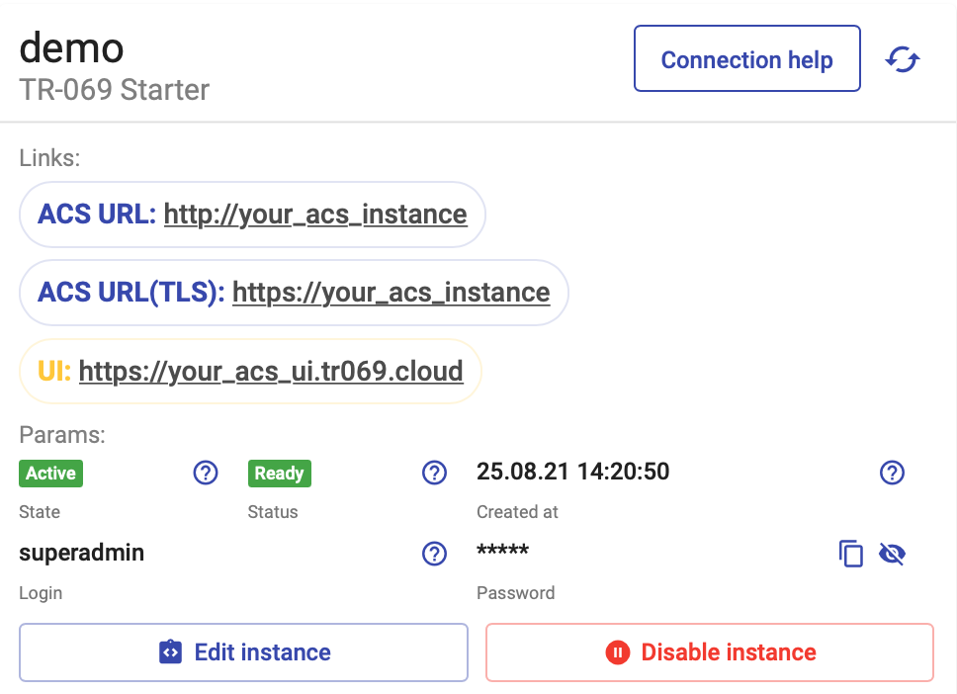Click the edit icon inside Edit instance
The width and height of the screenshot is (957, 694).
tap(170, 652)
